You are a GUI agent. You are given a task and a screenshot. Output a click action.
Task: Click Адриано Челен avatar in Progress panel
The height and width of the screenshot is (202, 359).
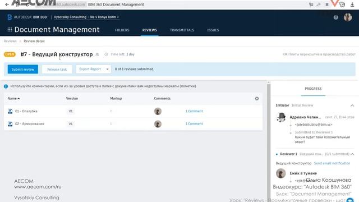pyautogui.click(x=281, y=117)
